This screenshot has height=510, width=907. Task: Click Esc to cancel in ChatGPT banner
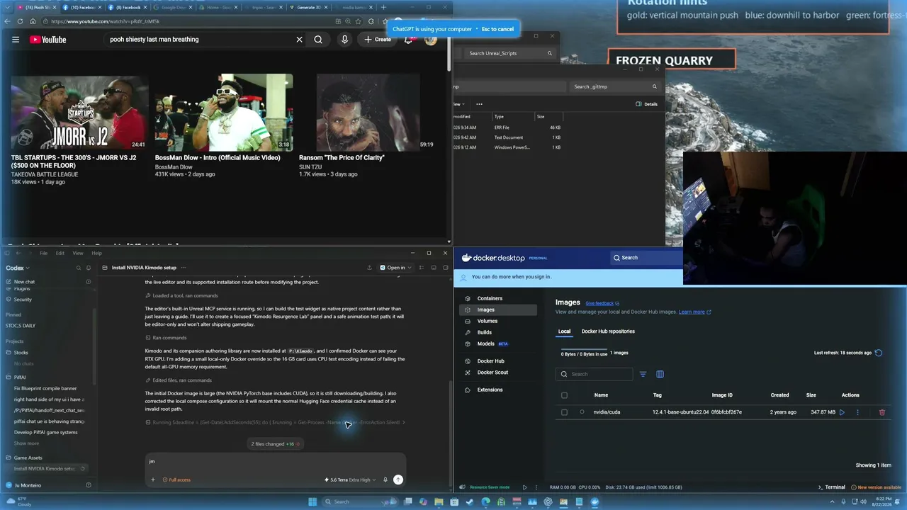click(x=497, y=29)
